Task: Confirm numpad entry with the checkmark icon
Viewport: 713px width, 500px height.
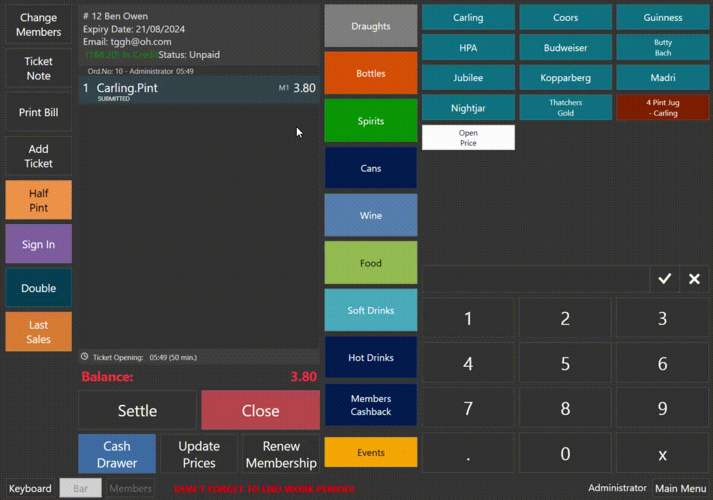Action: [x=665, y=279]
